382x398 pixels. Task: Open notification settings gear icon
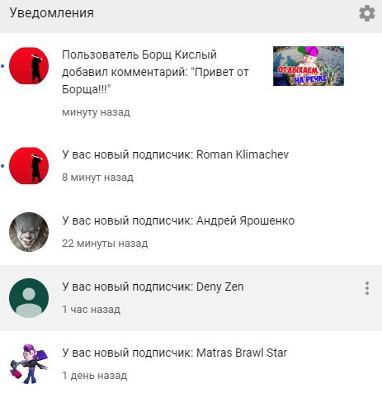pos(367,13)
